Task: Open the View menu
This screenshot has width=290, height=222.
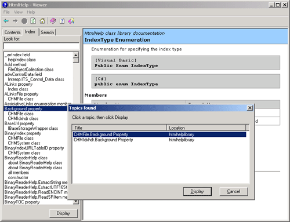Action: [18, 12]
